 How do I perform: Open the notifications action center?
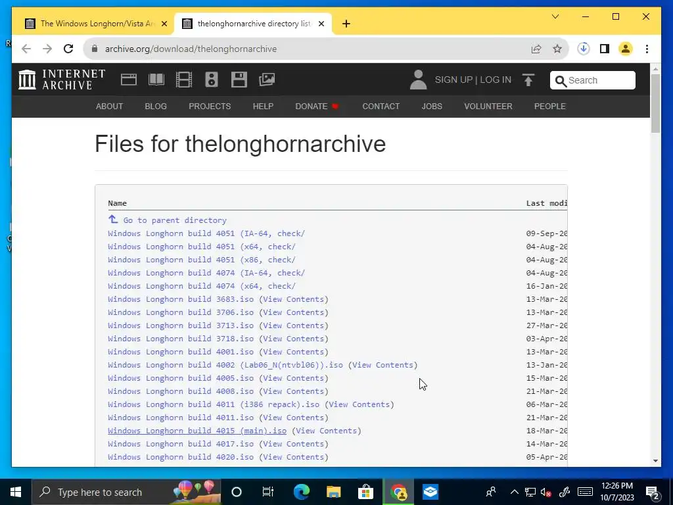[x=652, y=492]
